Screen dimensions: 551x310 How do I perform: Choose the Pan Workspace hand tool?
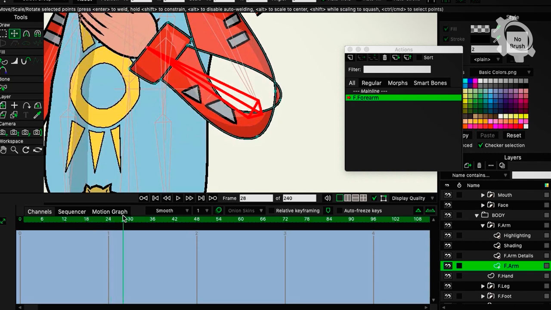(x=3, y=150)
